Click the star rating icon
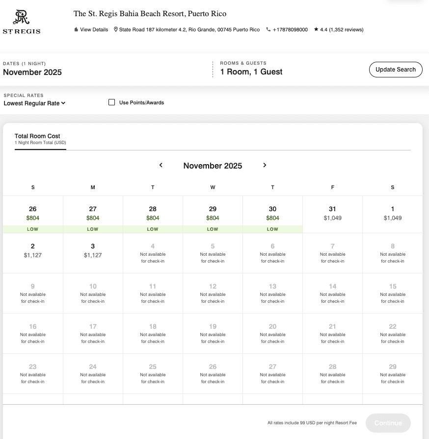429x439 pixels. pos(316,30)
